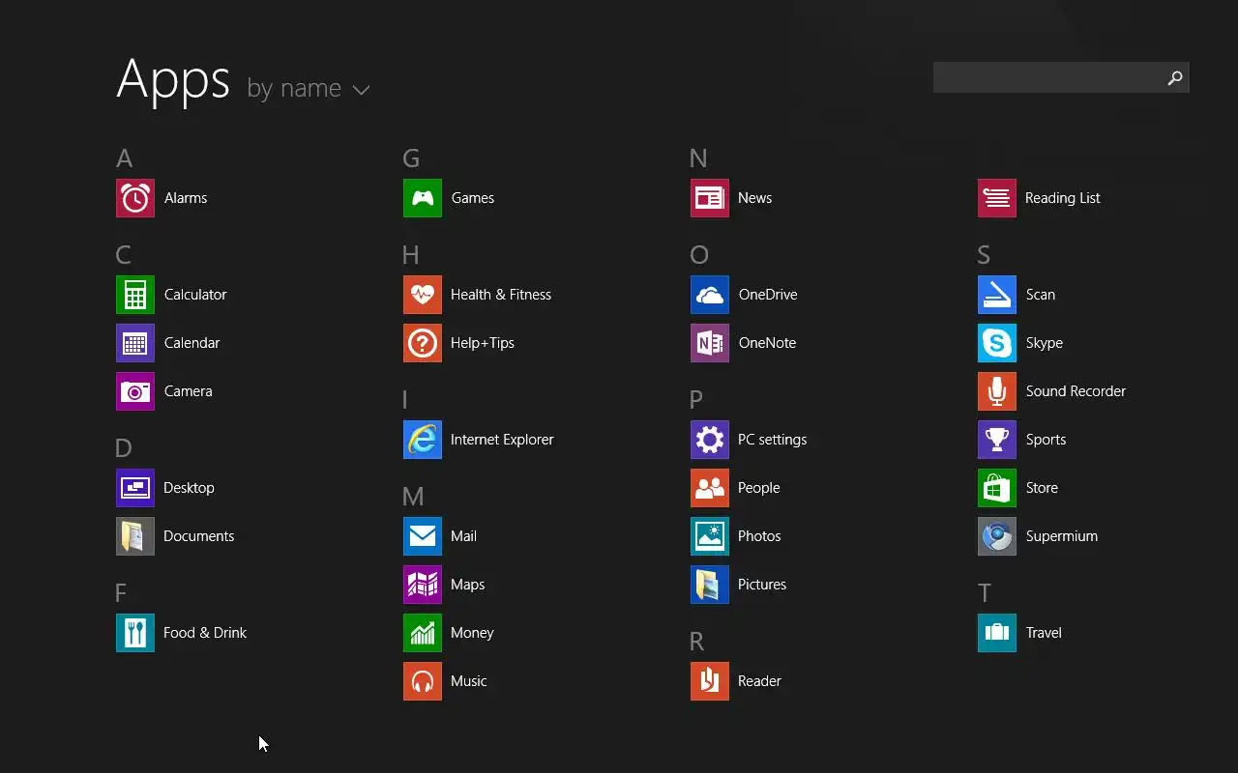1238x773 pixels.
Task: Click the 'OneDrive' label text
Action: 768,295
